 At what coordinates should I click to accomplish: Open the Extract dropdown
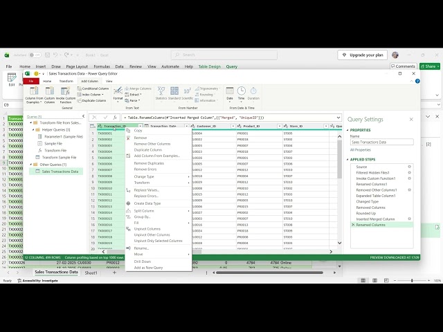[134, 95]
